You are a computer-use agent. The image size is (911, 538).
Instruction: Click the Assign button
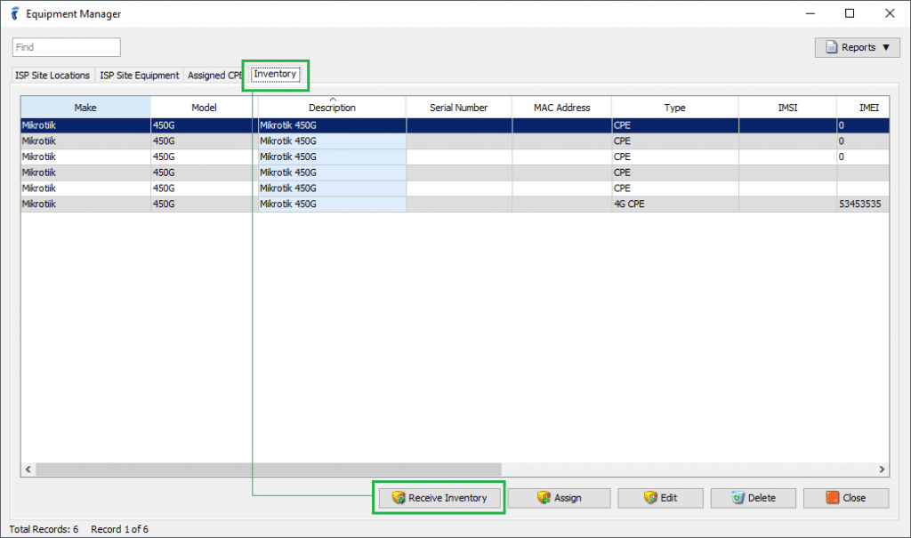[x=559, y=498]
